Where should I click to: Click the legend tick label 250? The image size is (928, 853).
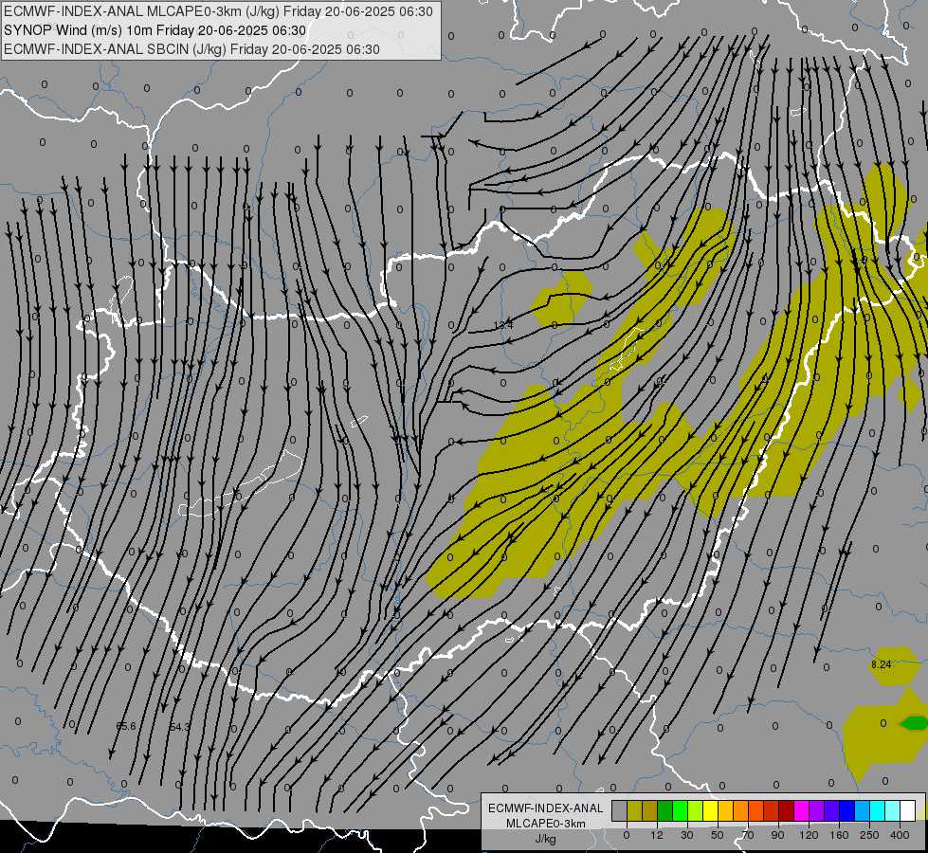(x=869, y=835)
